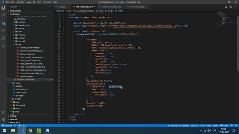Viewport: 239px width, 134px height.
Task: Expand the informe folder
Action: 22,35
